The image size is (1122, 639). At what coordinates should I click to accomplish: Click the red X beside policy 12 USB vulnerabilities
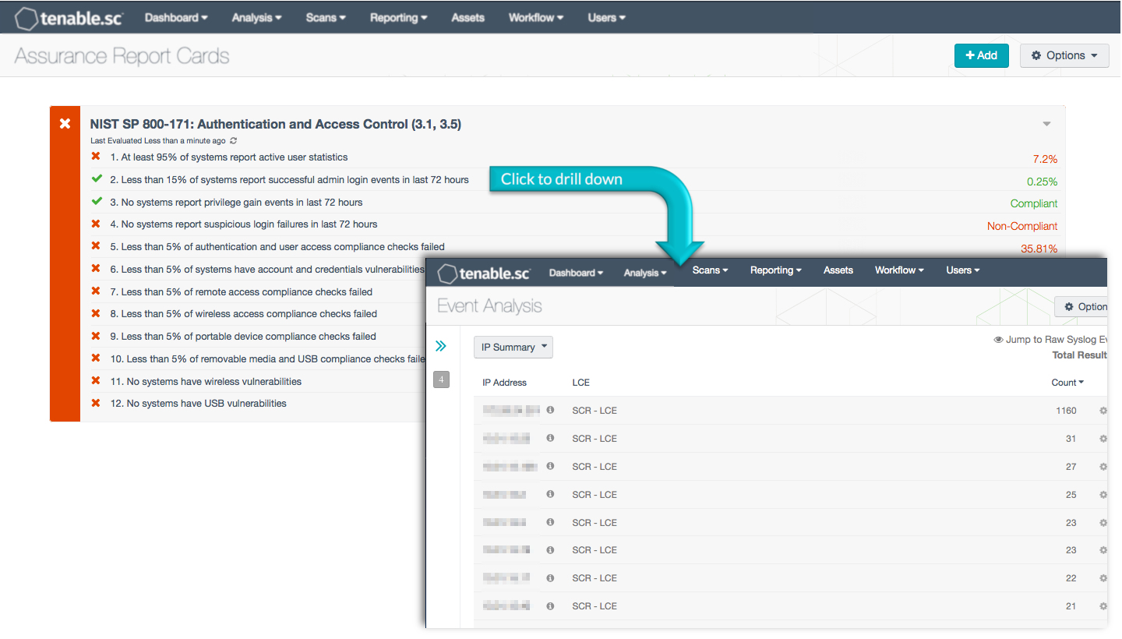(x=96, y=403)
